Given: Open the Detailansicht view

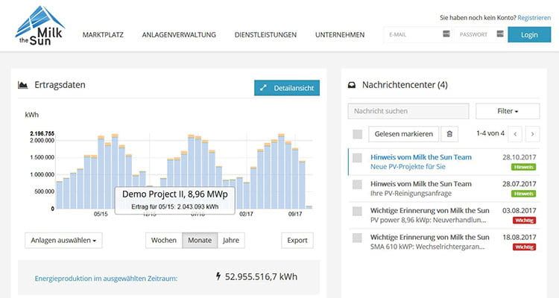Looking at the screenshot, I should click(x=287, y=88).
